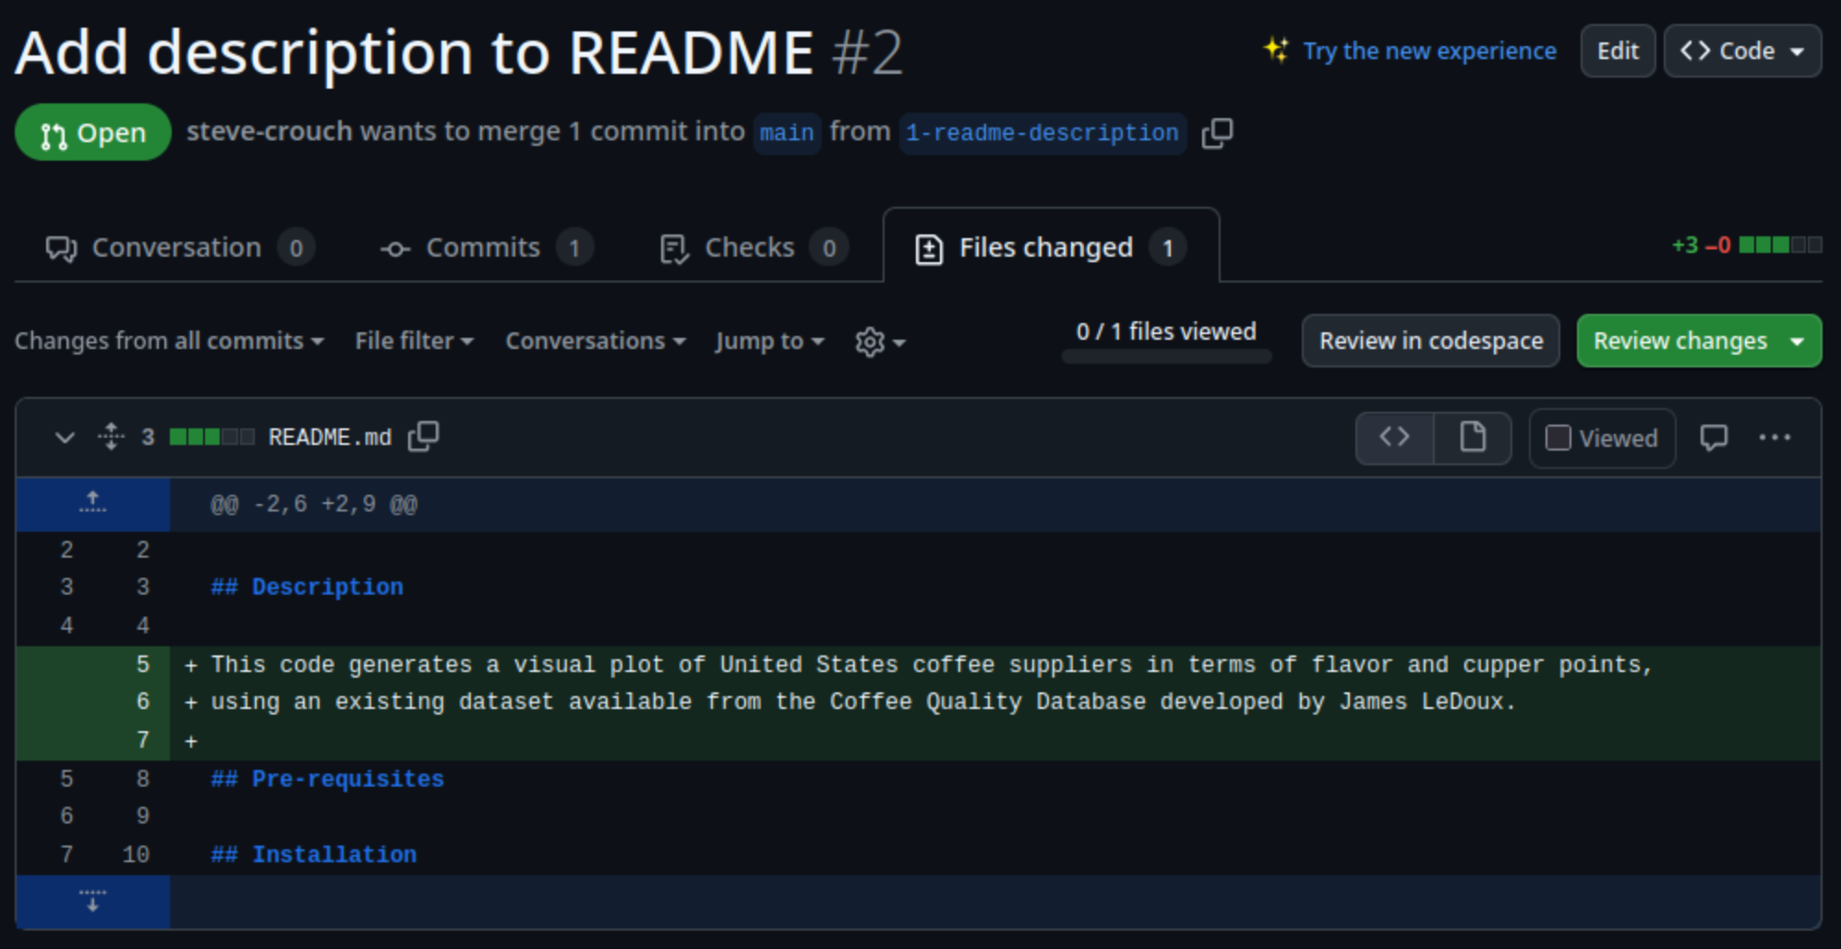
Task: Open Changes from all commits dropdown
Action: [169, 341]
